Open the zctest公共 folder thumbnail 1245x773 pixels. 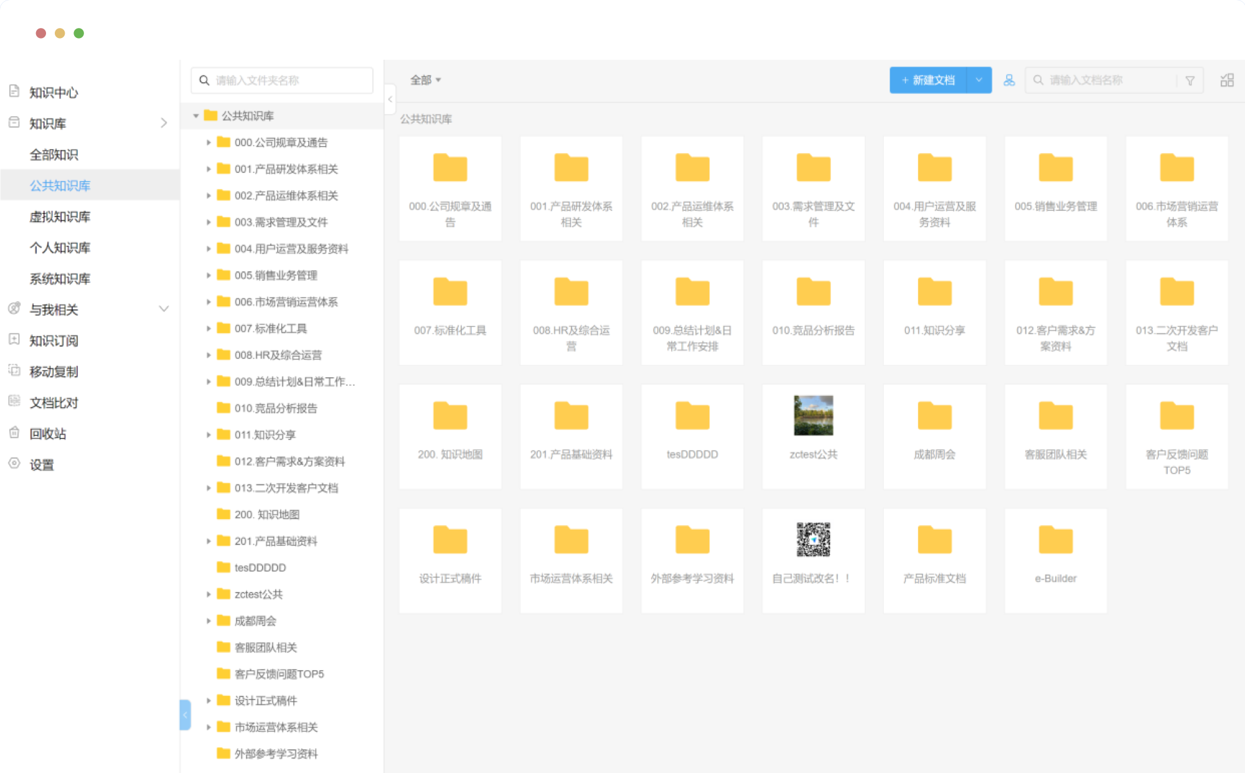click(x=813, y=416)
